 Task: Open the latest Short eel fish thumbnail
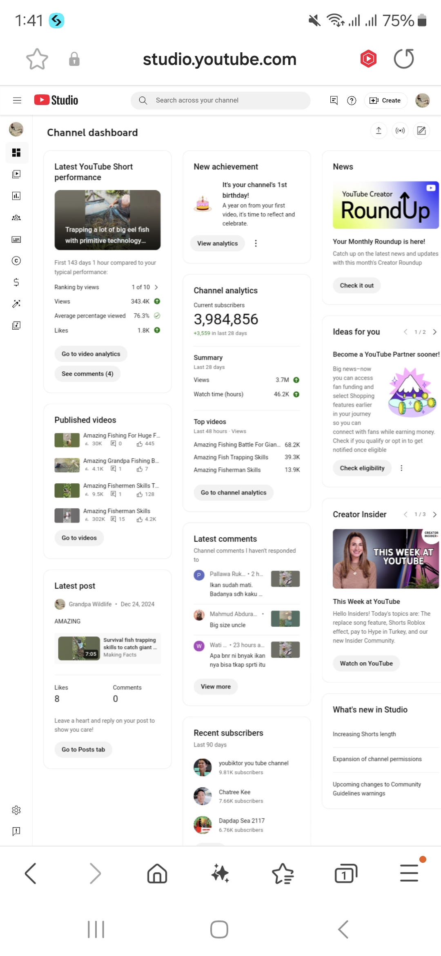pos(107,220)
